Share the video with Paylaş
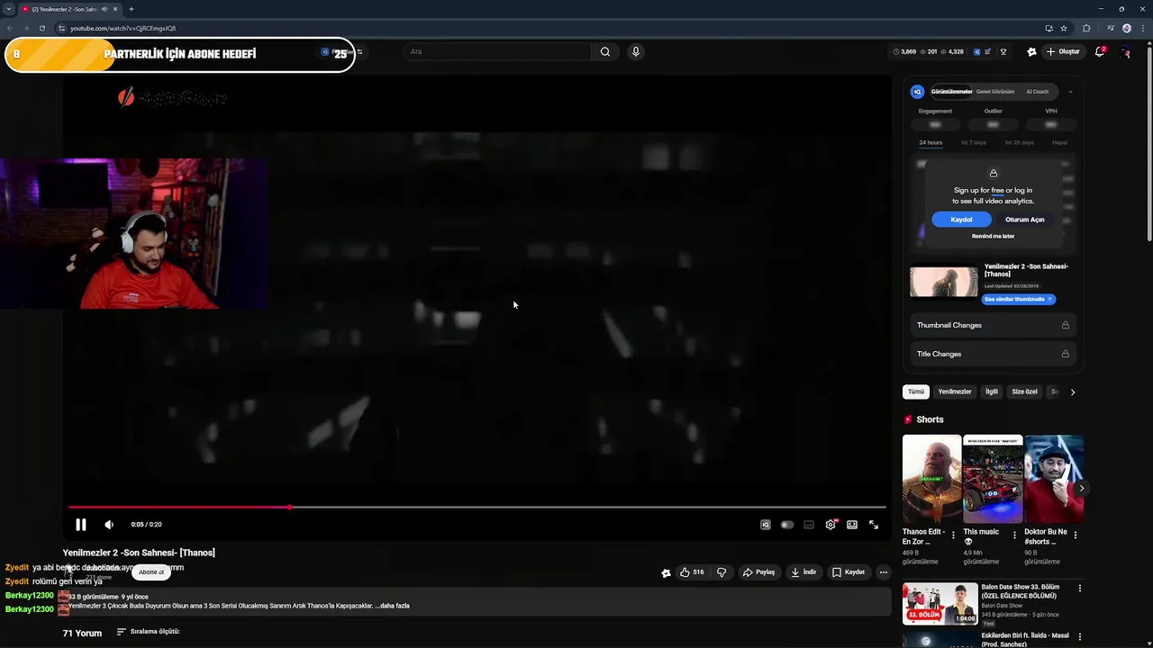The width and height of the screenshot is (1153, 648). coord(758,572)
